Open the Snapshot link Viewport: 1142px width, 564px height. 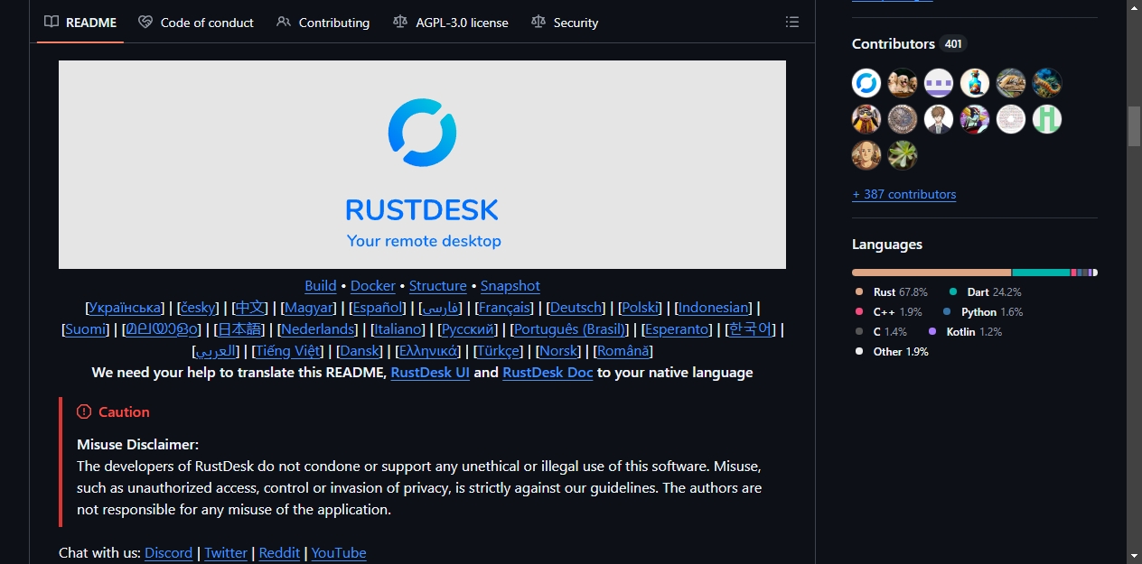[510, 285]
